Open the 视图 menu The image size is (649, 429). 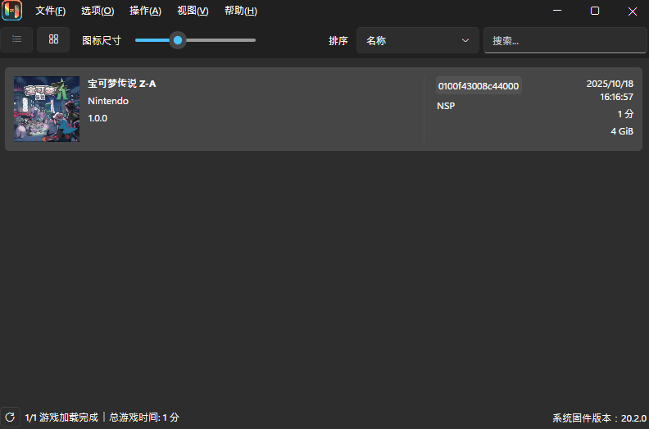click(193, 11)
